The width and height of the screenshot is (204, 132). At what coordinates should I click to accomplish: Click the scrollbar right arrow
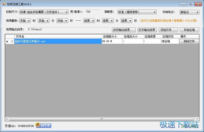197,119
